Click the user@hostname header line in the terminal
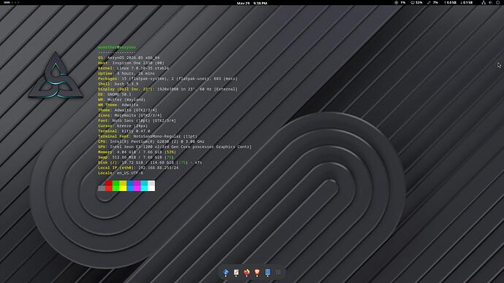 coord(117,47)
